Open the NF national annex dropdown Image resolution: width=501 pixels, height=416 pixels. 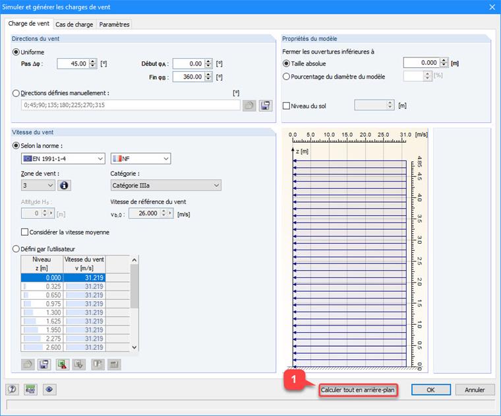141,158
